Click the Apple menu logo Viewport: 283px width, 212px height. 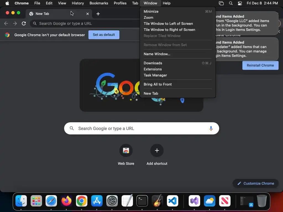[x=7, y=3]
